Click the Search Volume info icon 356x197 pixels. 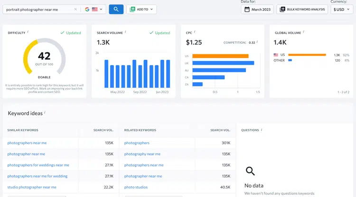click(x=125, y=32)
